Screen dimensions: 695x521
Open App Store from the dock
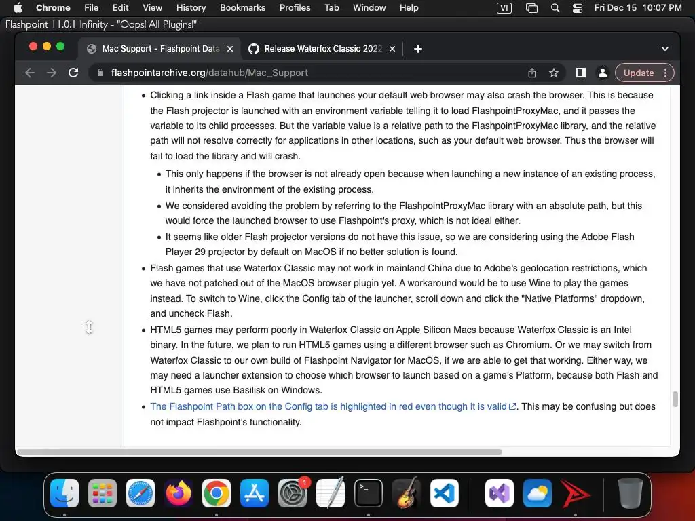[x=255, y=493]
